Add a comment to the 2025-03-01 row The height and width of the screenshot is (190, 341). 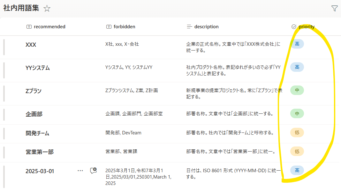click(93, 171)
